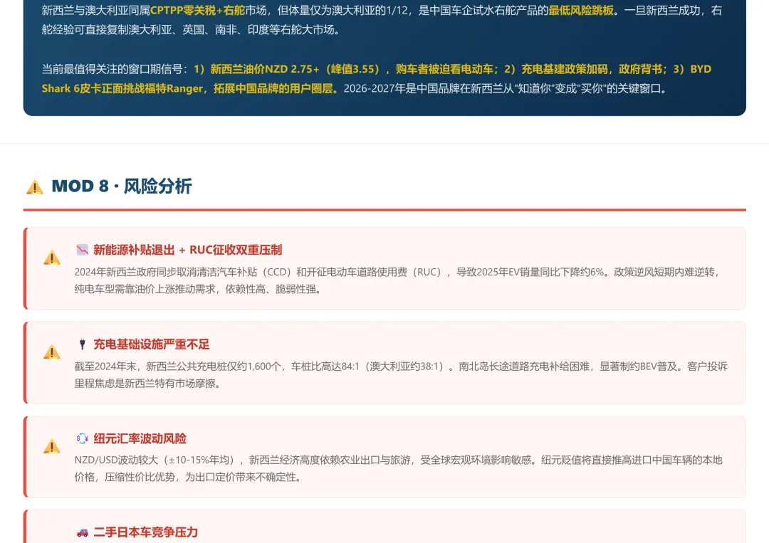The width and height of the screenshot is (769, 543).
Task: Click the currency exchange icon before 纽元汇率波动风险
Action: click(83, 438)
